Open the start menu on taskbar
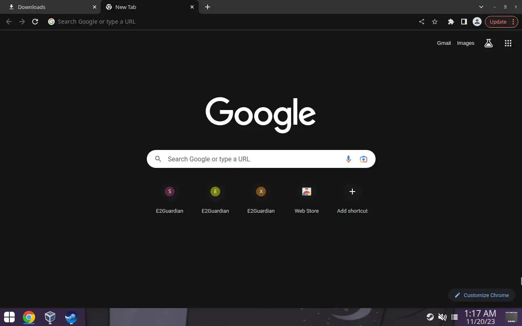This screenshot has height=326, width=522. click(x=9, y=317)
